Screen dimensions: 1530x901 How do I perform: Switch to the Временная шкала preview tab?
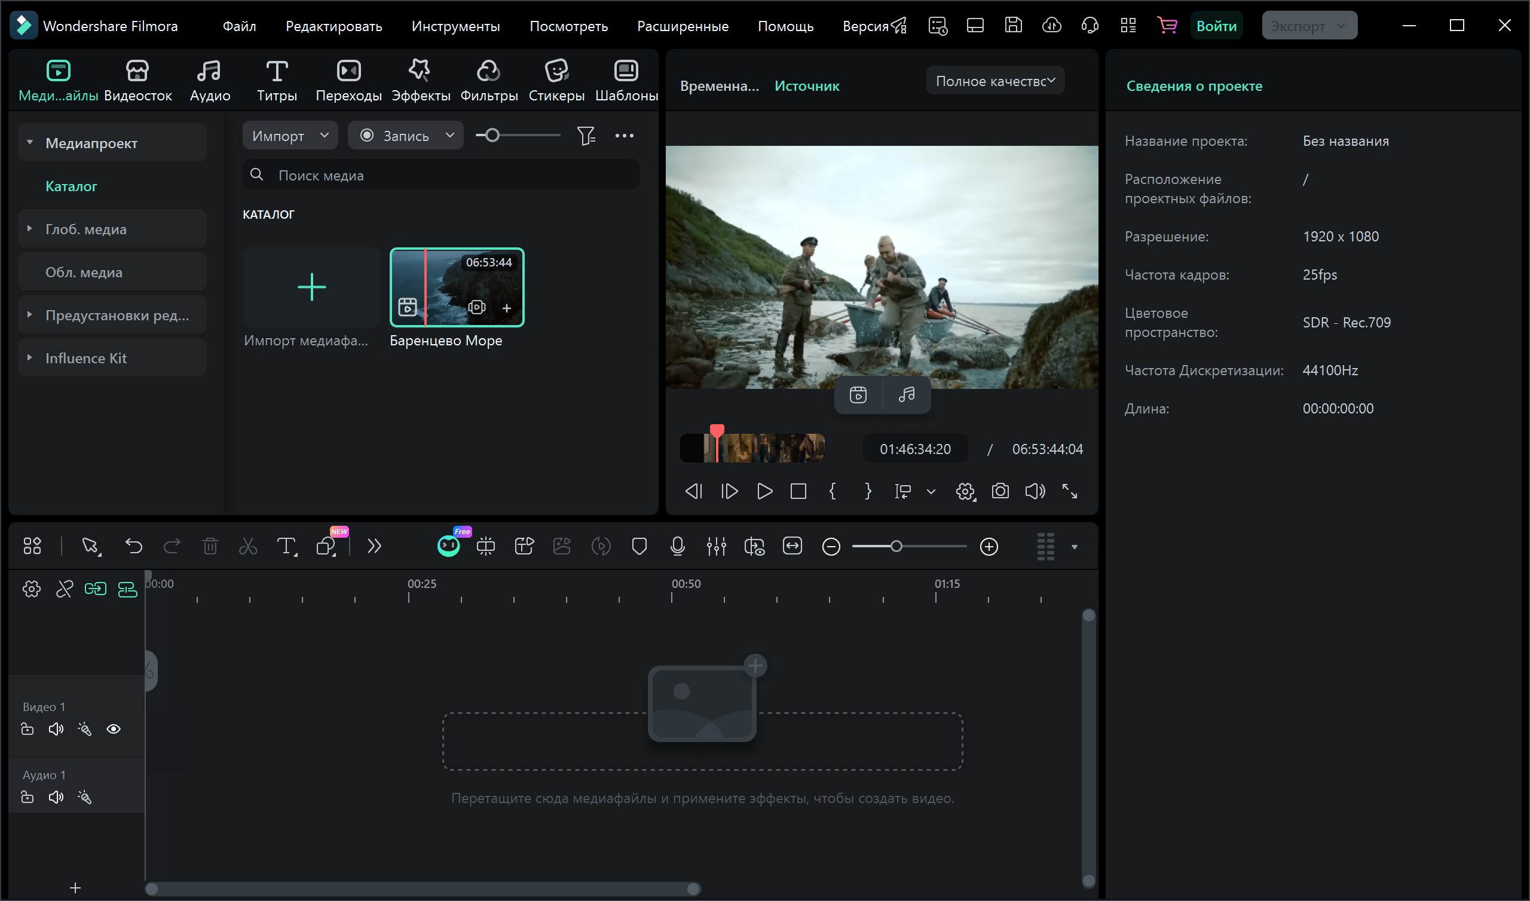coord(719,86)
